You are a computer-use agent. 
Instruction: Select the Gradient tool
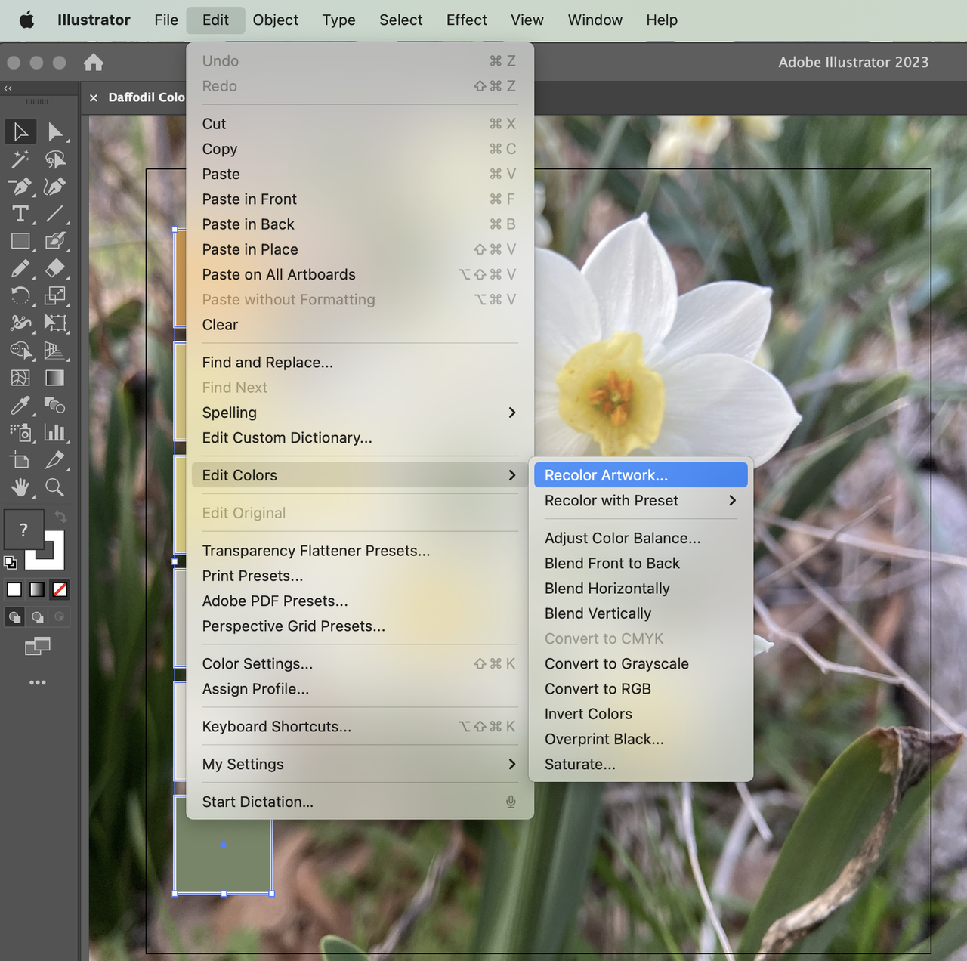55,378
